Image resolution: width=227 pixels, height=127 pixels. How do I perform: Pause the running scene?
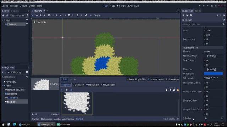tap(204, 6)
